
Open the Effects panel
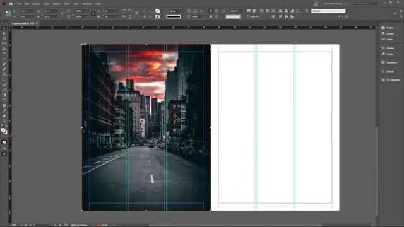[388, 71]
